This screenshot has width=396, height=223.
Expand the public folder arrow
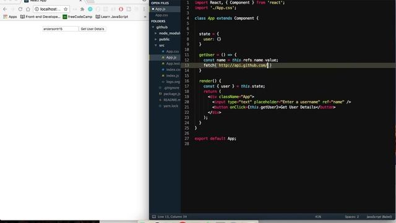156,39
